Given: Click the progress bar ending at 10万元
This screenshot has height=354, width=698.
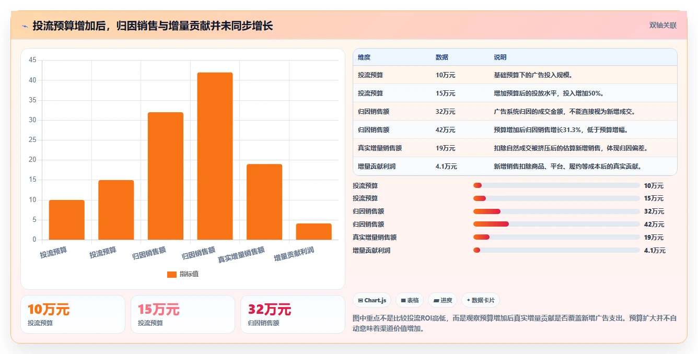Looking at the screenshot, I should (x=556, y=185).
